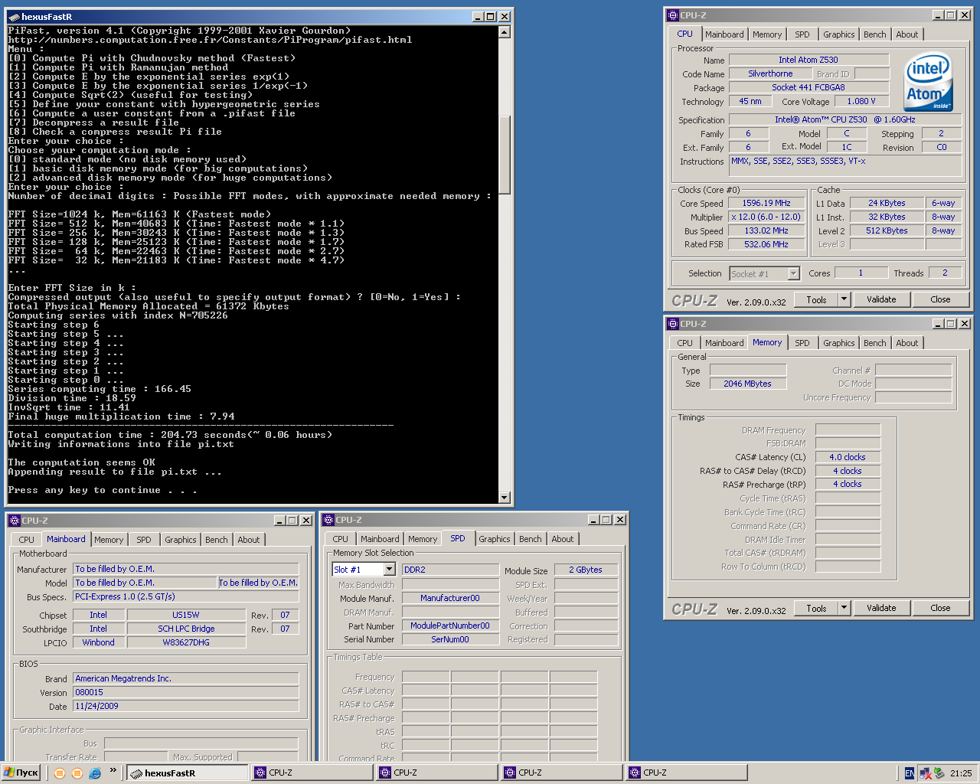
Task: Open Slot #1 dropdown in SPD window
Action: click(x=389, y=570)
